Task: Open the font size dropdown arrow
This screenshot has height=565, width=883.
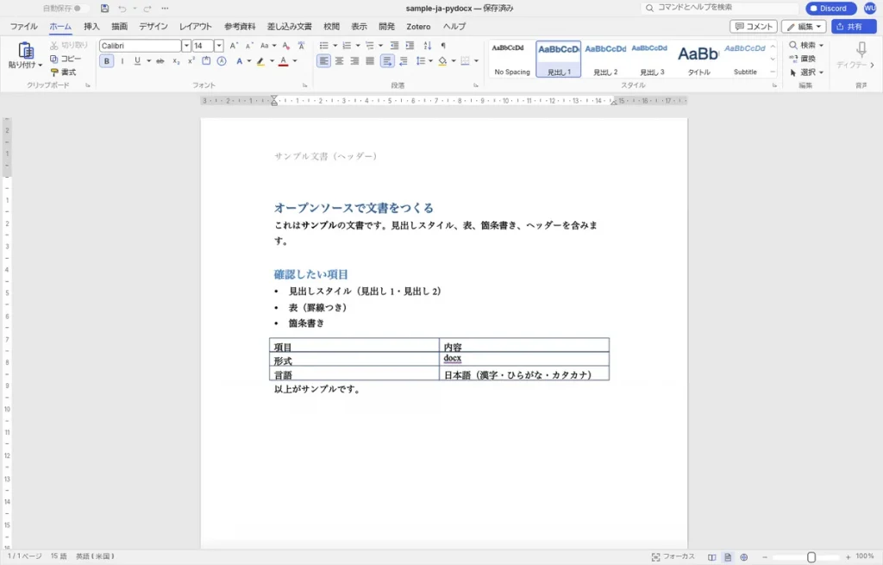Action: [218, 46]
